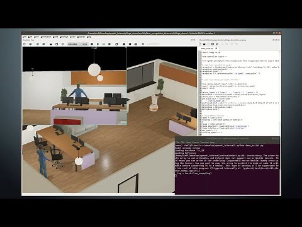
Task: Open the terminal Search menu
Action: [x=196, y=143]
